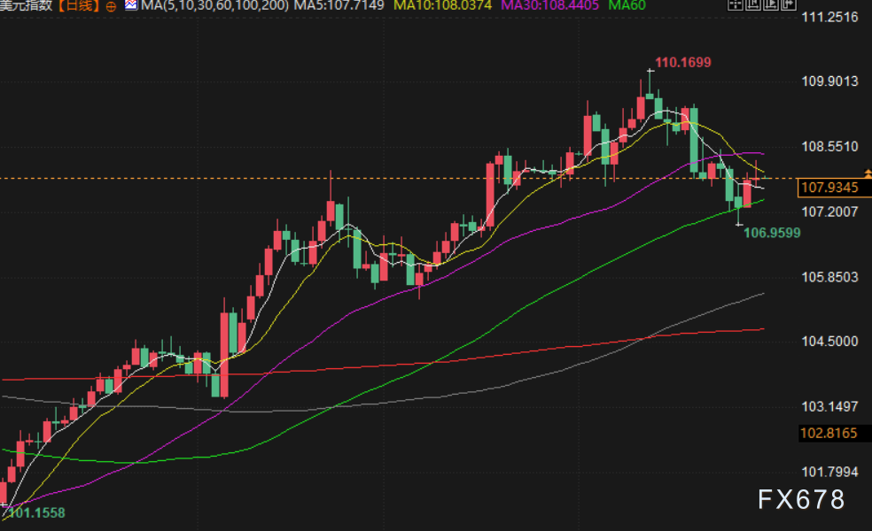Image resolution: width=872 pixels, height=531 pixels.
Task: Toggle the MA5:107.7149 line label
Action: pyautogui.click(x=333, y=6)
